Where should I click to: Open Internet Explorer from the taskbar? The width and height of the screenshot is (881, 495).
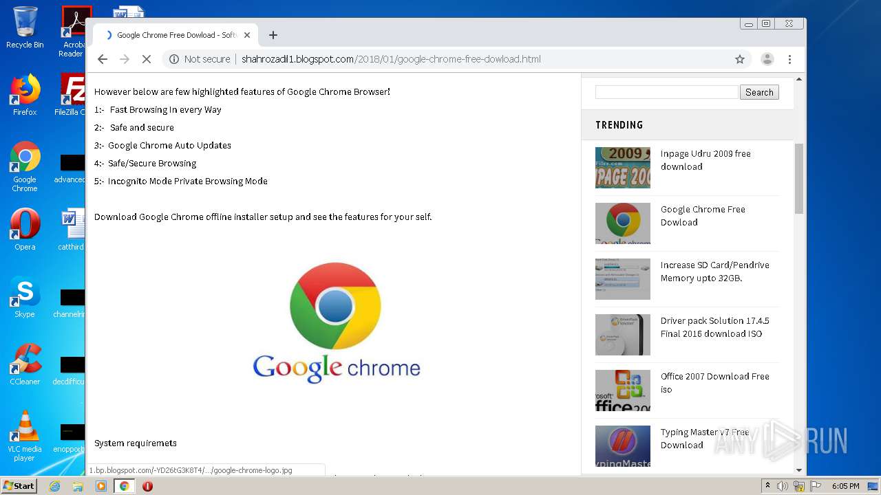[x=54, y=486]
